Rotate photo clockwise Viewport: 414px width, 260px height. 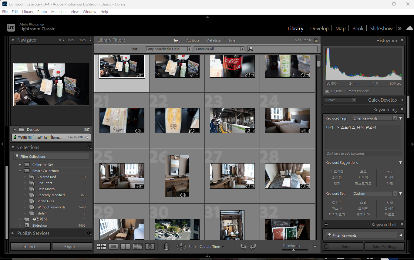coord(253,247)
